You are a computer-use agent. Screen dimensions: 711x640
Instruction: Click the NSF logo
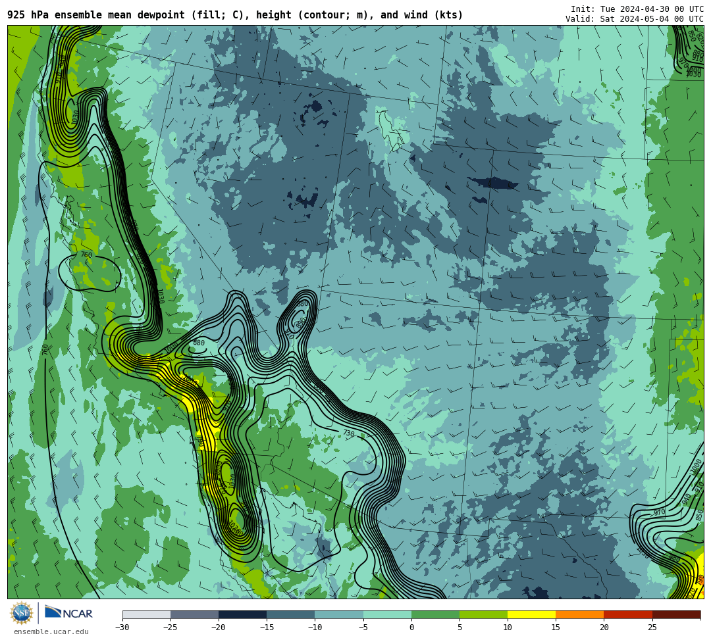pos(22,614)
